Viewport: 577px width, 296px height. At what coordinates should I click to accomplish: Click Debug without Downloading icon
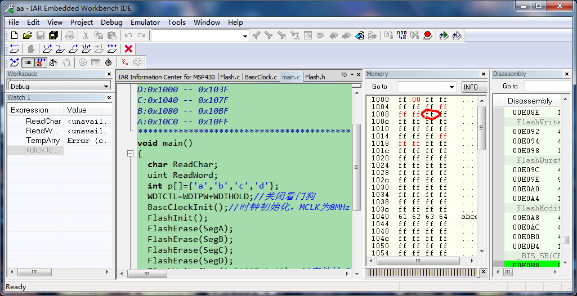(457, 35)
